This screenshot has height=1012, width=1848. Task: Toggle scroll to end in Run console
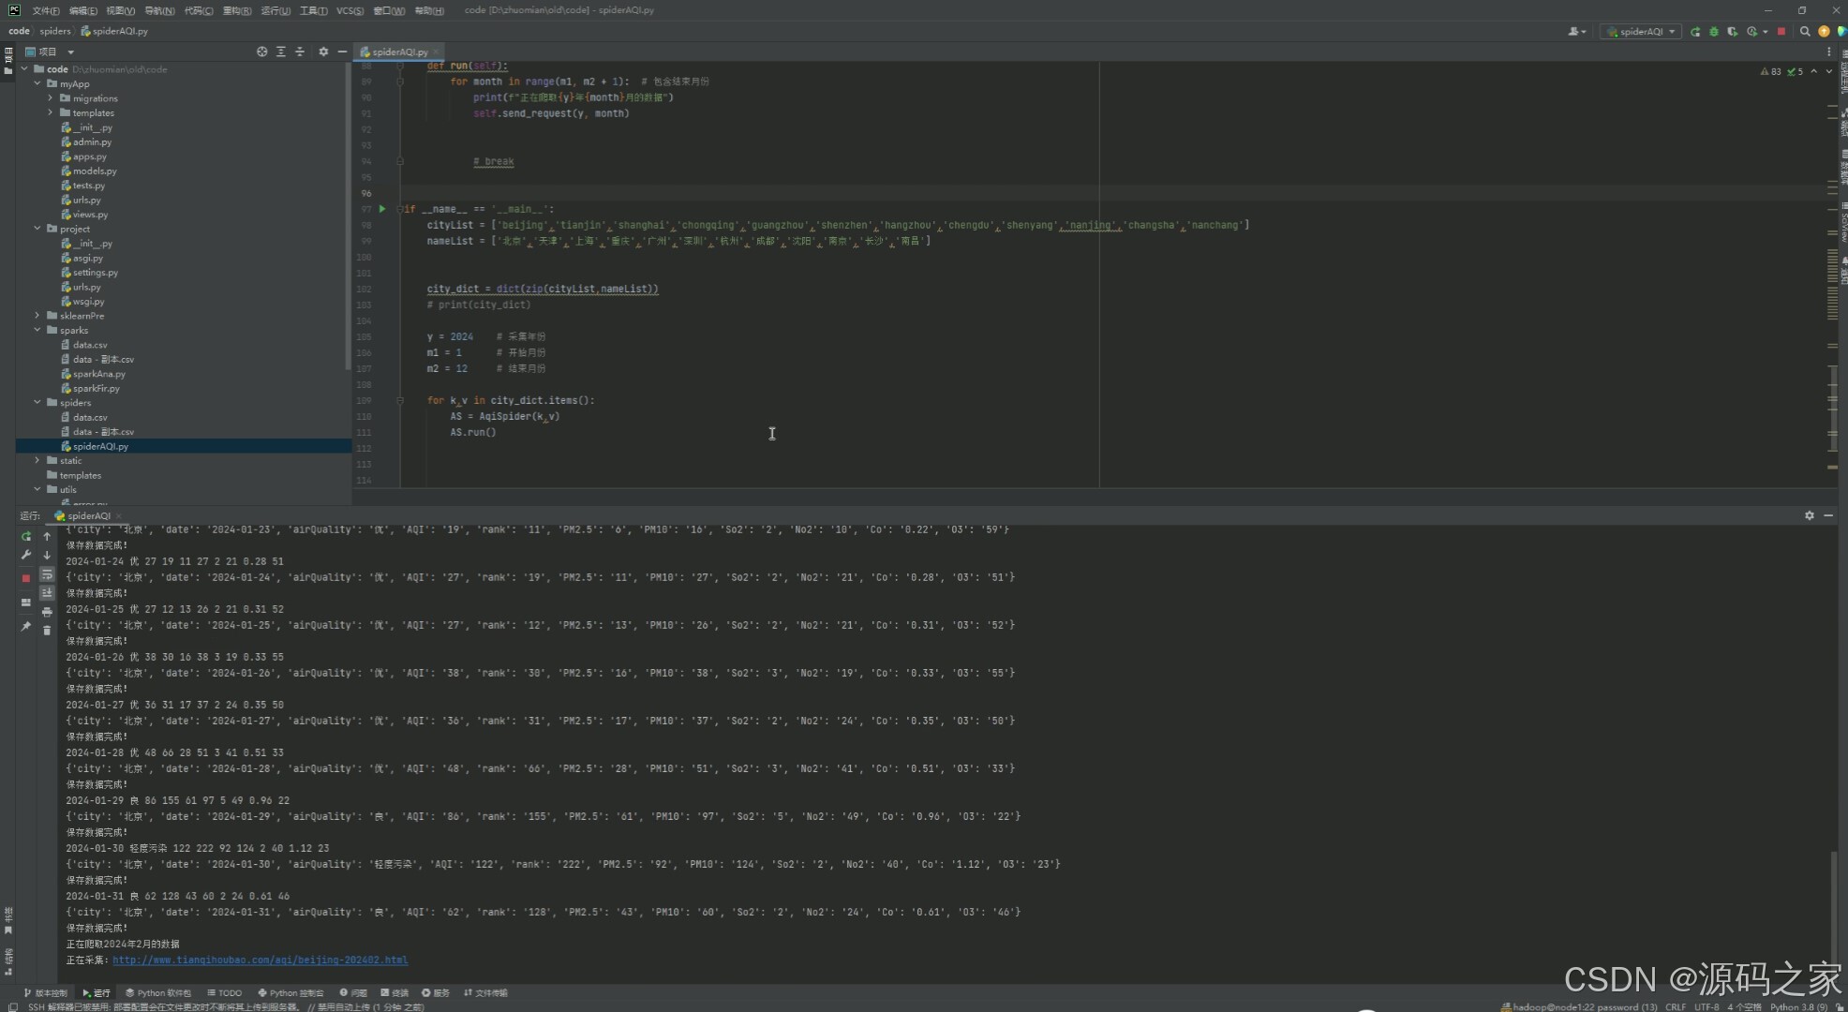coord(47,593)
